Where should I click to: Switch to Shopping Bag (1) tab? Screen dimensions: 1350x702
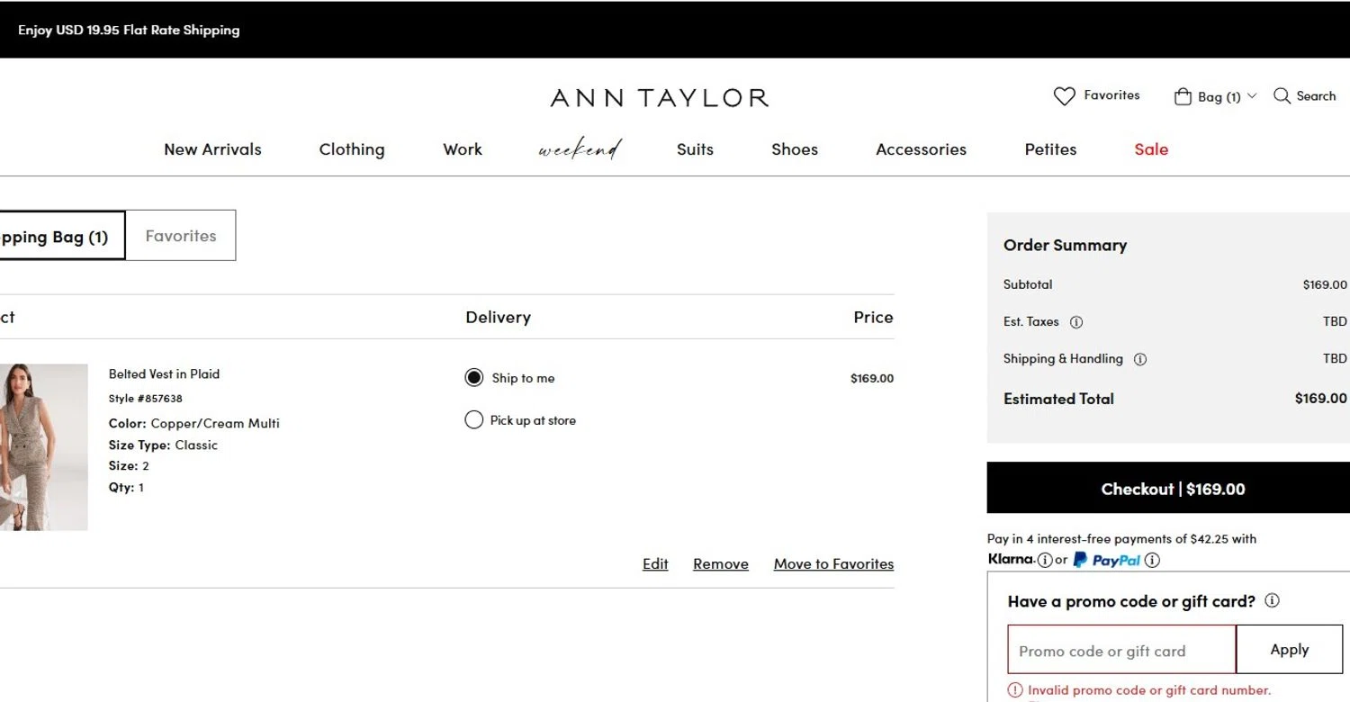[61, 236]
